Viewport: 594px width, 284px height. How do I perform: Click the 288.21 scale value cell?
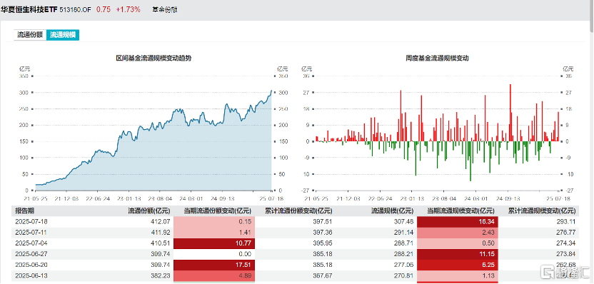[x=405, y=254]
